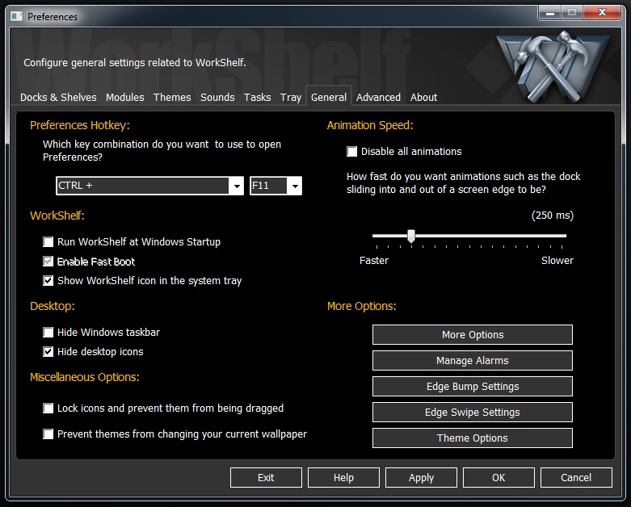The image size is (631, 507).
Task: Switch to the Tray tab
Action: (291, 98)
